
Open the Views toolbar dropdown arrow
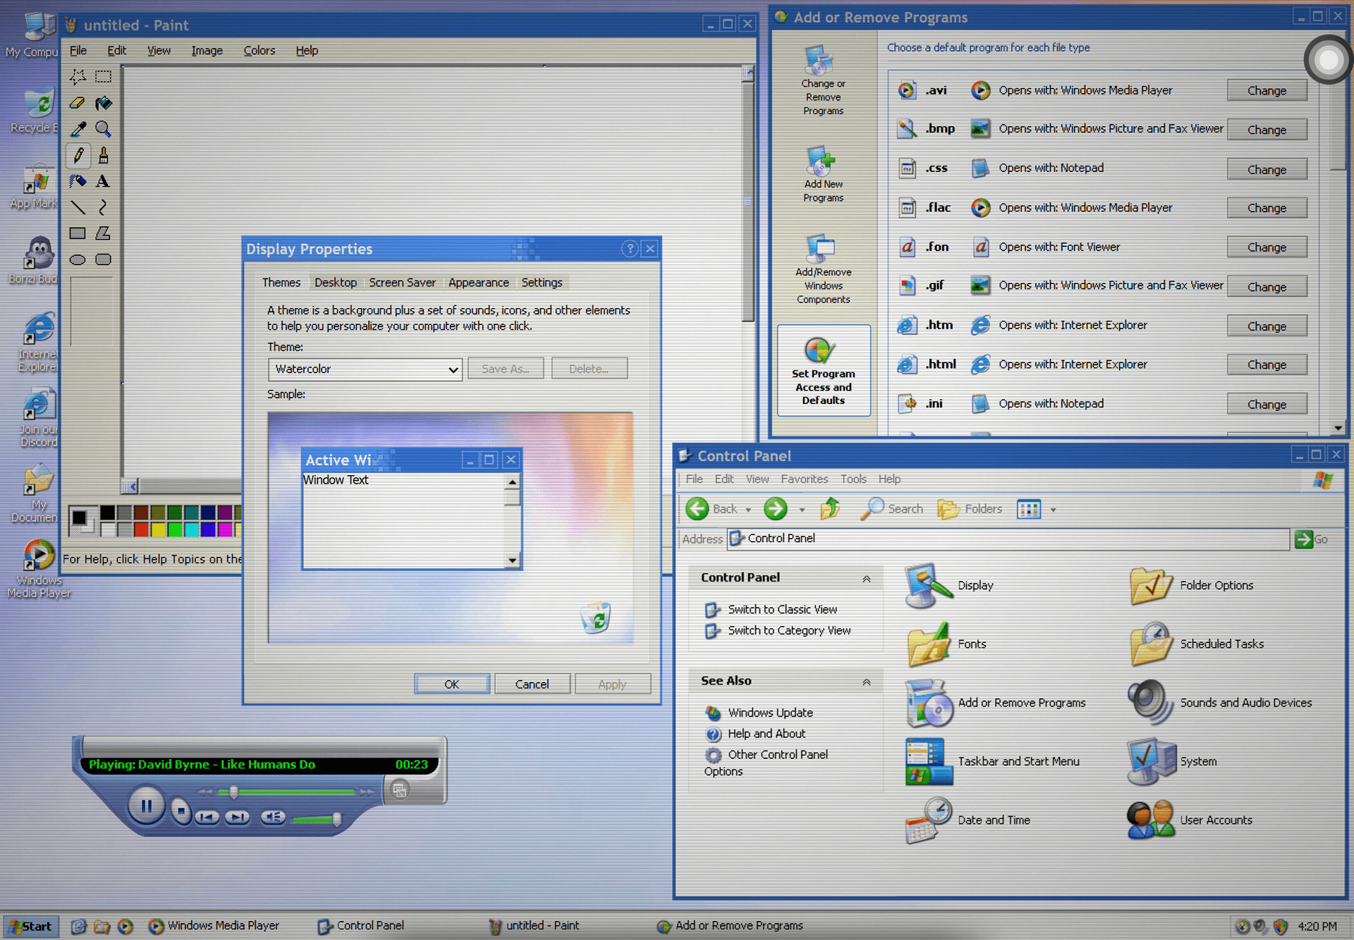[x=1054, y=509]
